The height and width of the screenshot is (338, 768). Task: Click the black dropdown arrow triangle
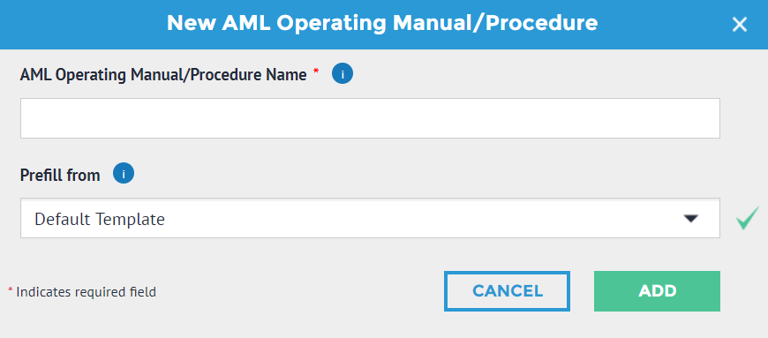(691, 219)
